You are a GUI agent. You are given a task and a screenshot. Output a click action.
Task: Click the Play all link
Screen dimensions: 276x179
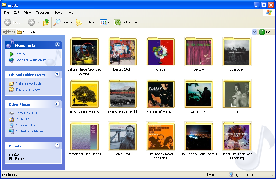click(x=21, y=54)
